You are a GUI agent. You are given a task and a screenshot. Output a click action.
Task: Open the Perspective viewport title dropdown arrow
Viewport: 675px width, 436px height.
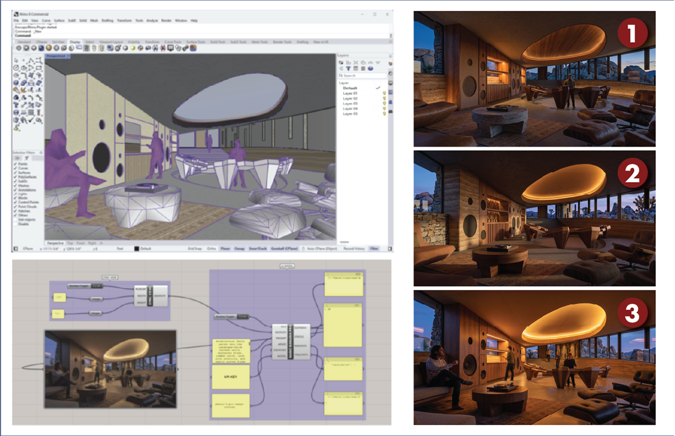pos(69,56)
